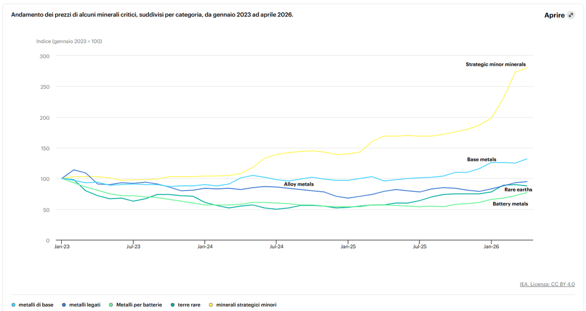Click the dark blue metalli legati swatch
Viewport: 586px width, 311px height.
64,305
